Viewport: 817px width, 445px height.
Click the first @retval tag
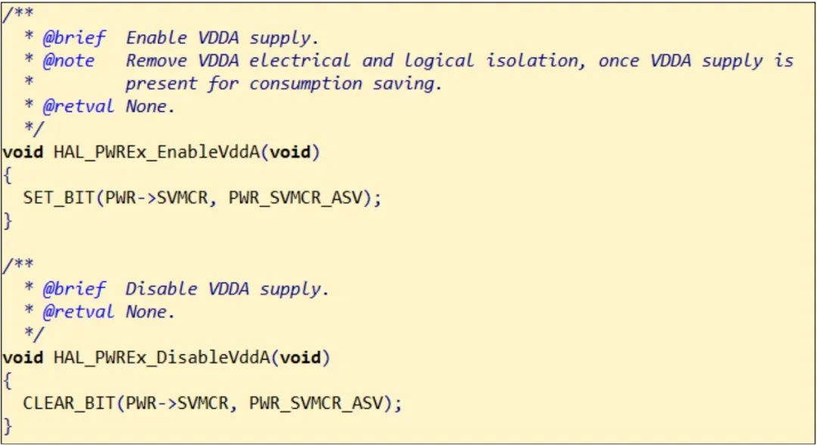(x=78, y=107)
